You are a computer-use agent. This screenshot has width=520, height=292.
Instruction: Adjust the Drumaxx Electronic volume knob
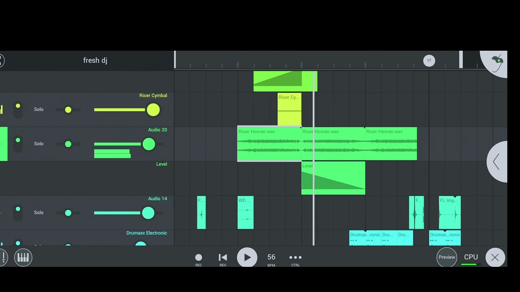(x=141, y=244)
